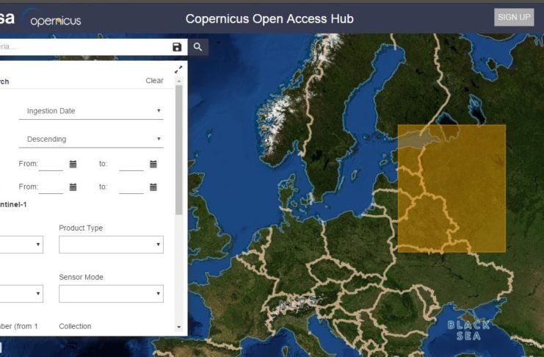Click the scroll-down arrow of the search panel

pyautogui.click(x=179, y=326)
